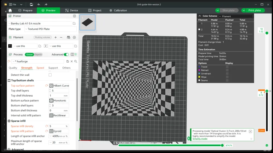The width and height of the screenshot is (273, 153).
Task: Switch to the Prepare tab
Action: (x=25, y=10)
